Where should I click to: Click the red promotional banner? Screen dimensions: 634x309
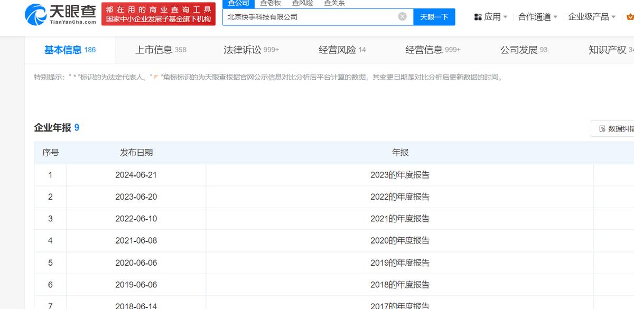[158, 14]
